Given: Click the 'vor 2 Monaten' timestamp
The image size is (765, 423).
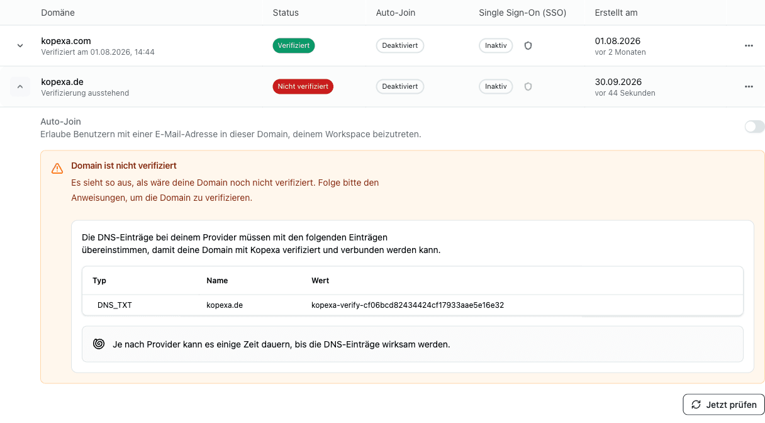Looking at the screenshot, I should click(620, 52).
